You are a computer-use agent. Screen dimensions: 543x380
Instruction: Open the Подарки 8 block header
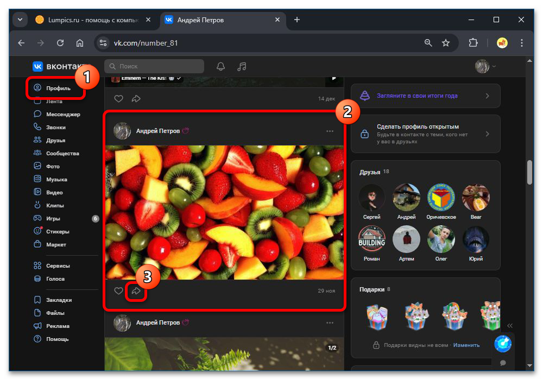click(x=375, y=289)
